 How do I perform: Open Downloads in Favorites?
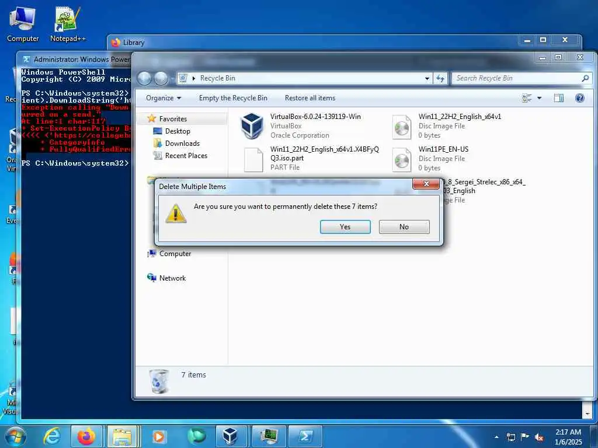(182, 143)
